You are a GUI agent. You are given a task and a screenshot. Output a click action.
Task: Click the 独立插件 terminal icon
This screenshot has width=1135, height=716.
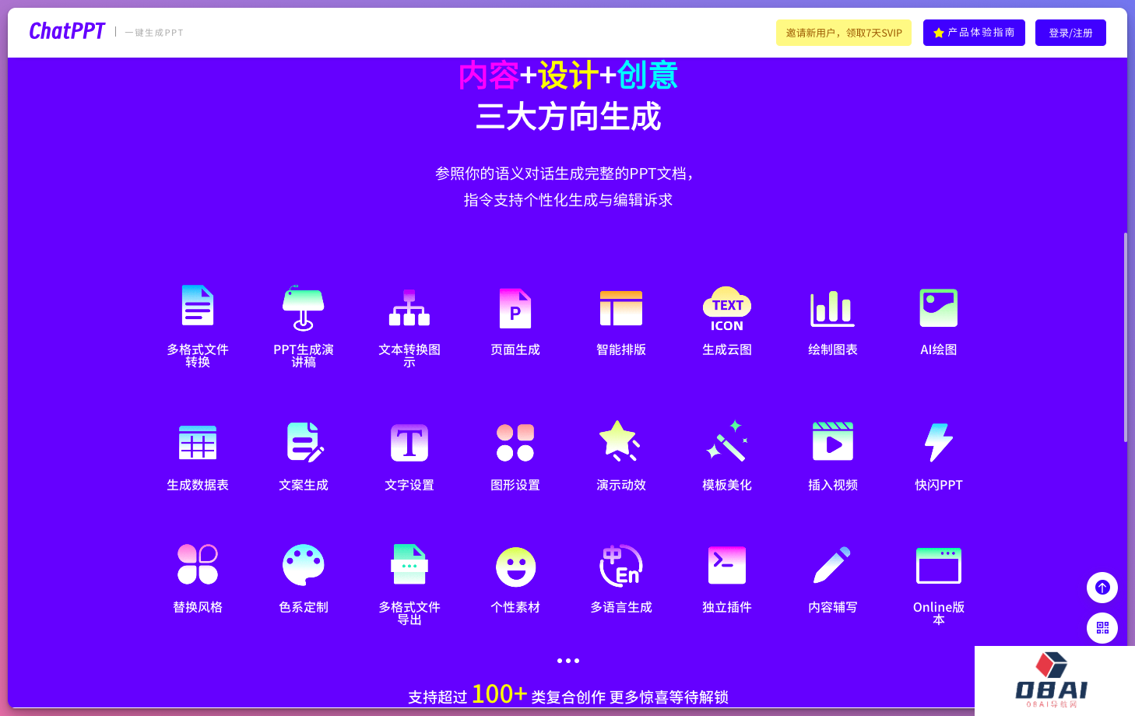(727, 565)
